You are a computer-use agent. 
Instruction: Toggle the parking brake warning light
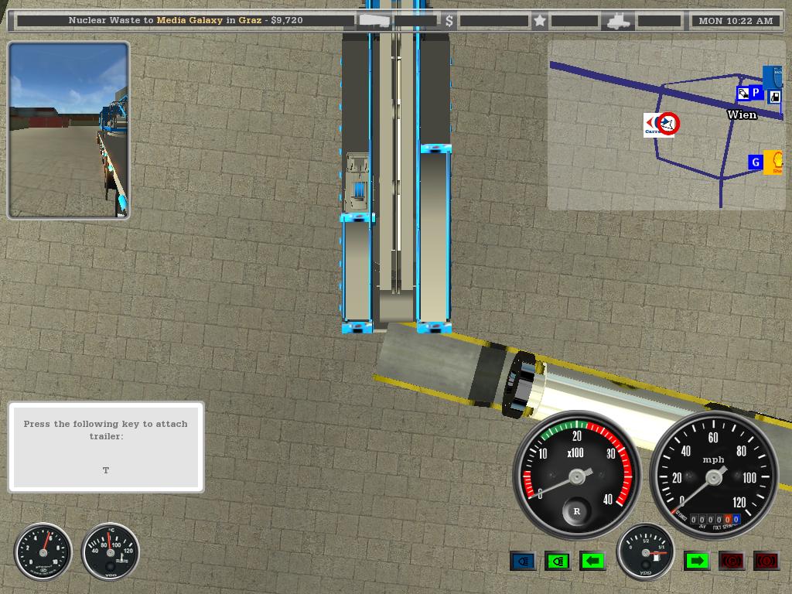731,561
